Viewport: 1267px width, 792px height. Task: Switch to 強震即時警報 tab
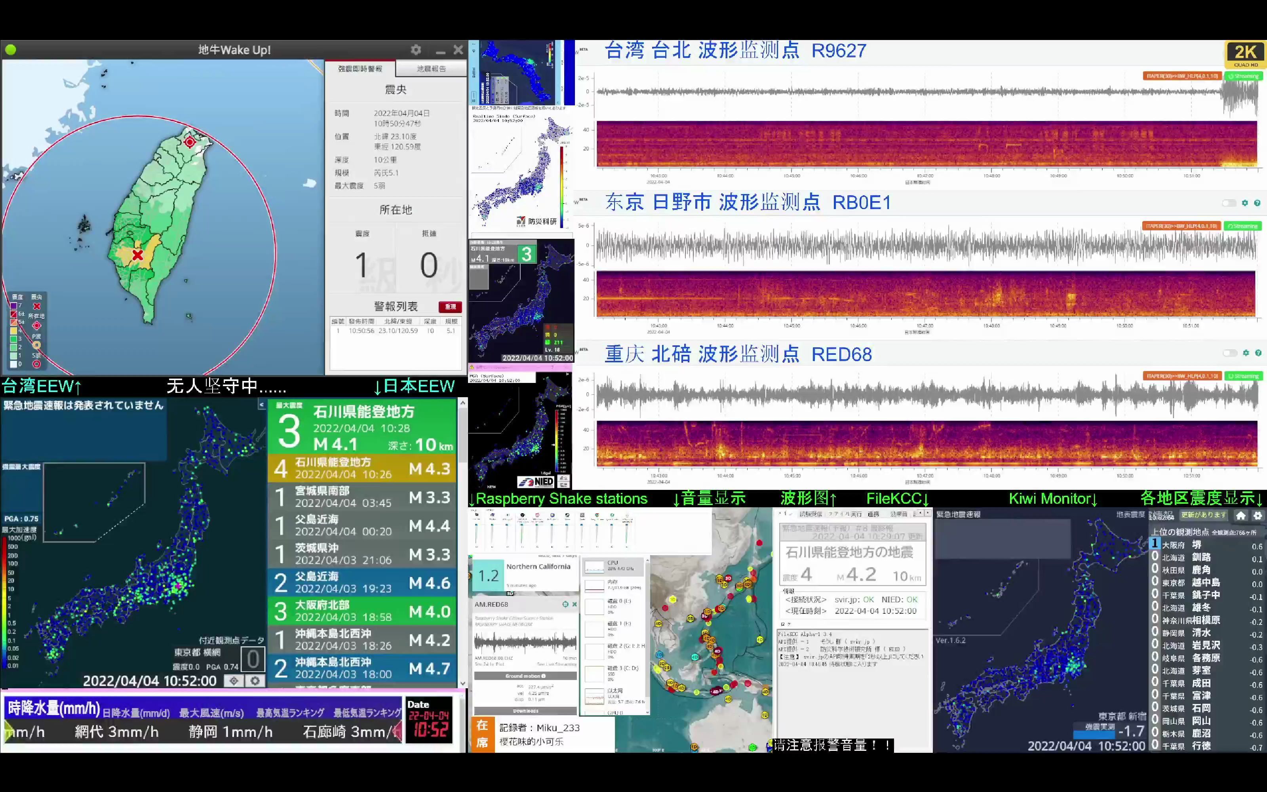click(360, 69)
